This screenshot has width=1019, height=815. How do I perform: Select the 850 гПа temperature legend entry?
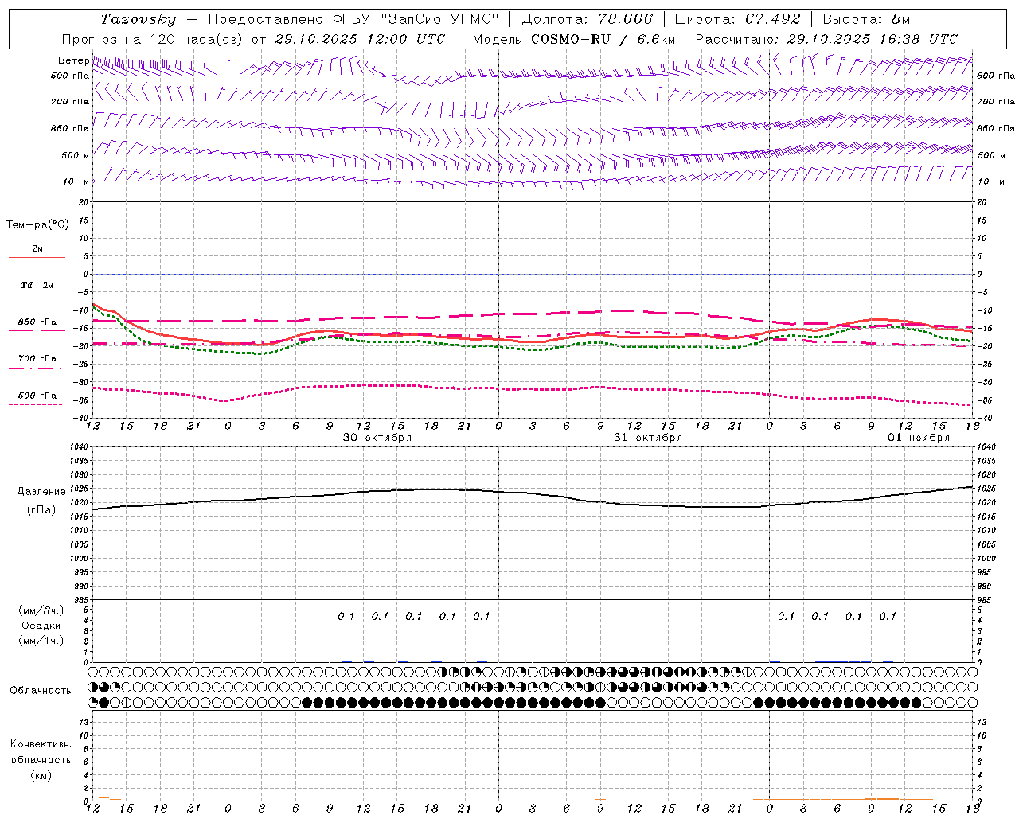coord(37,322)
